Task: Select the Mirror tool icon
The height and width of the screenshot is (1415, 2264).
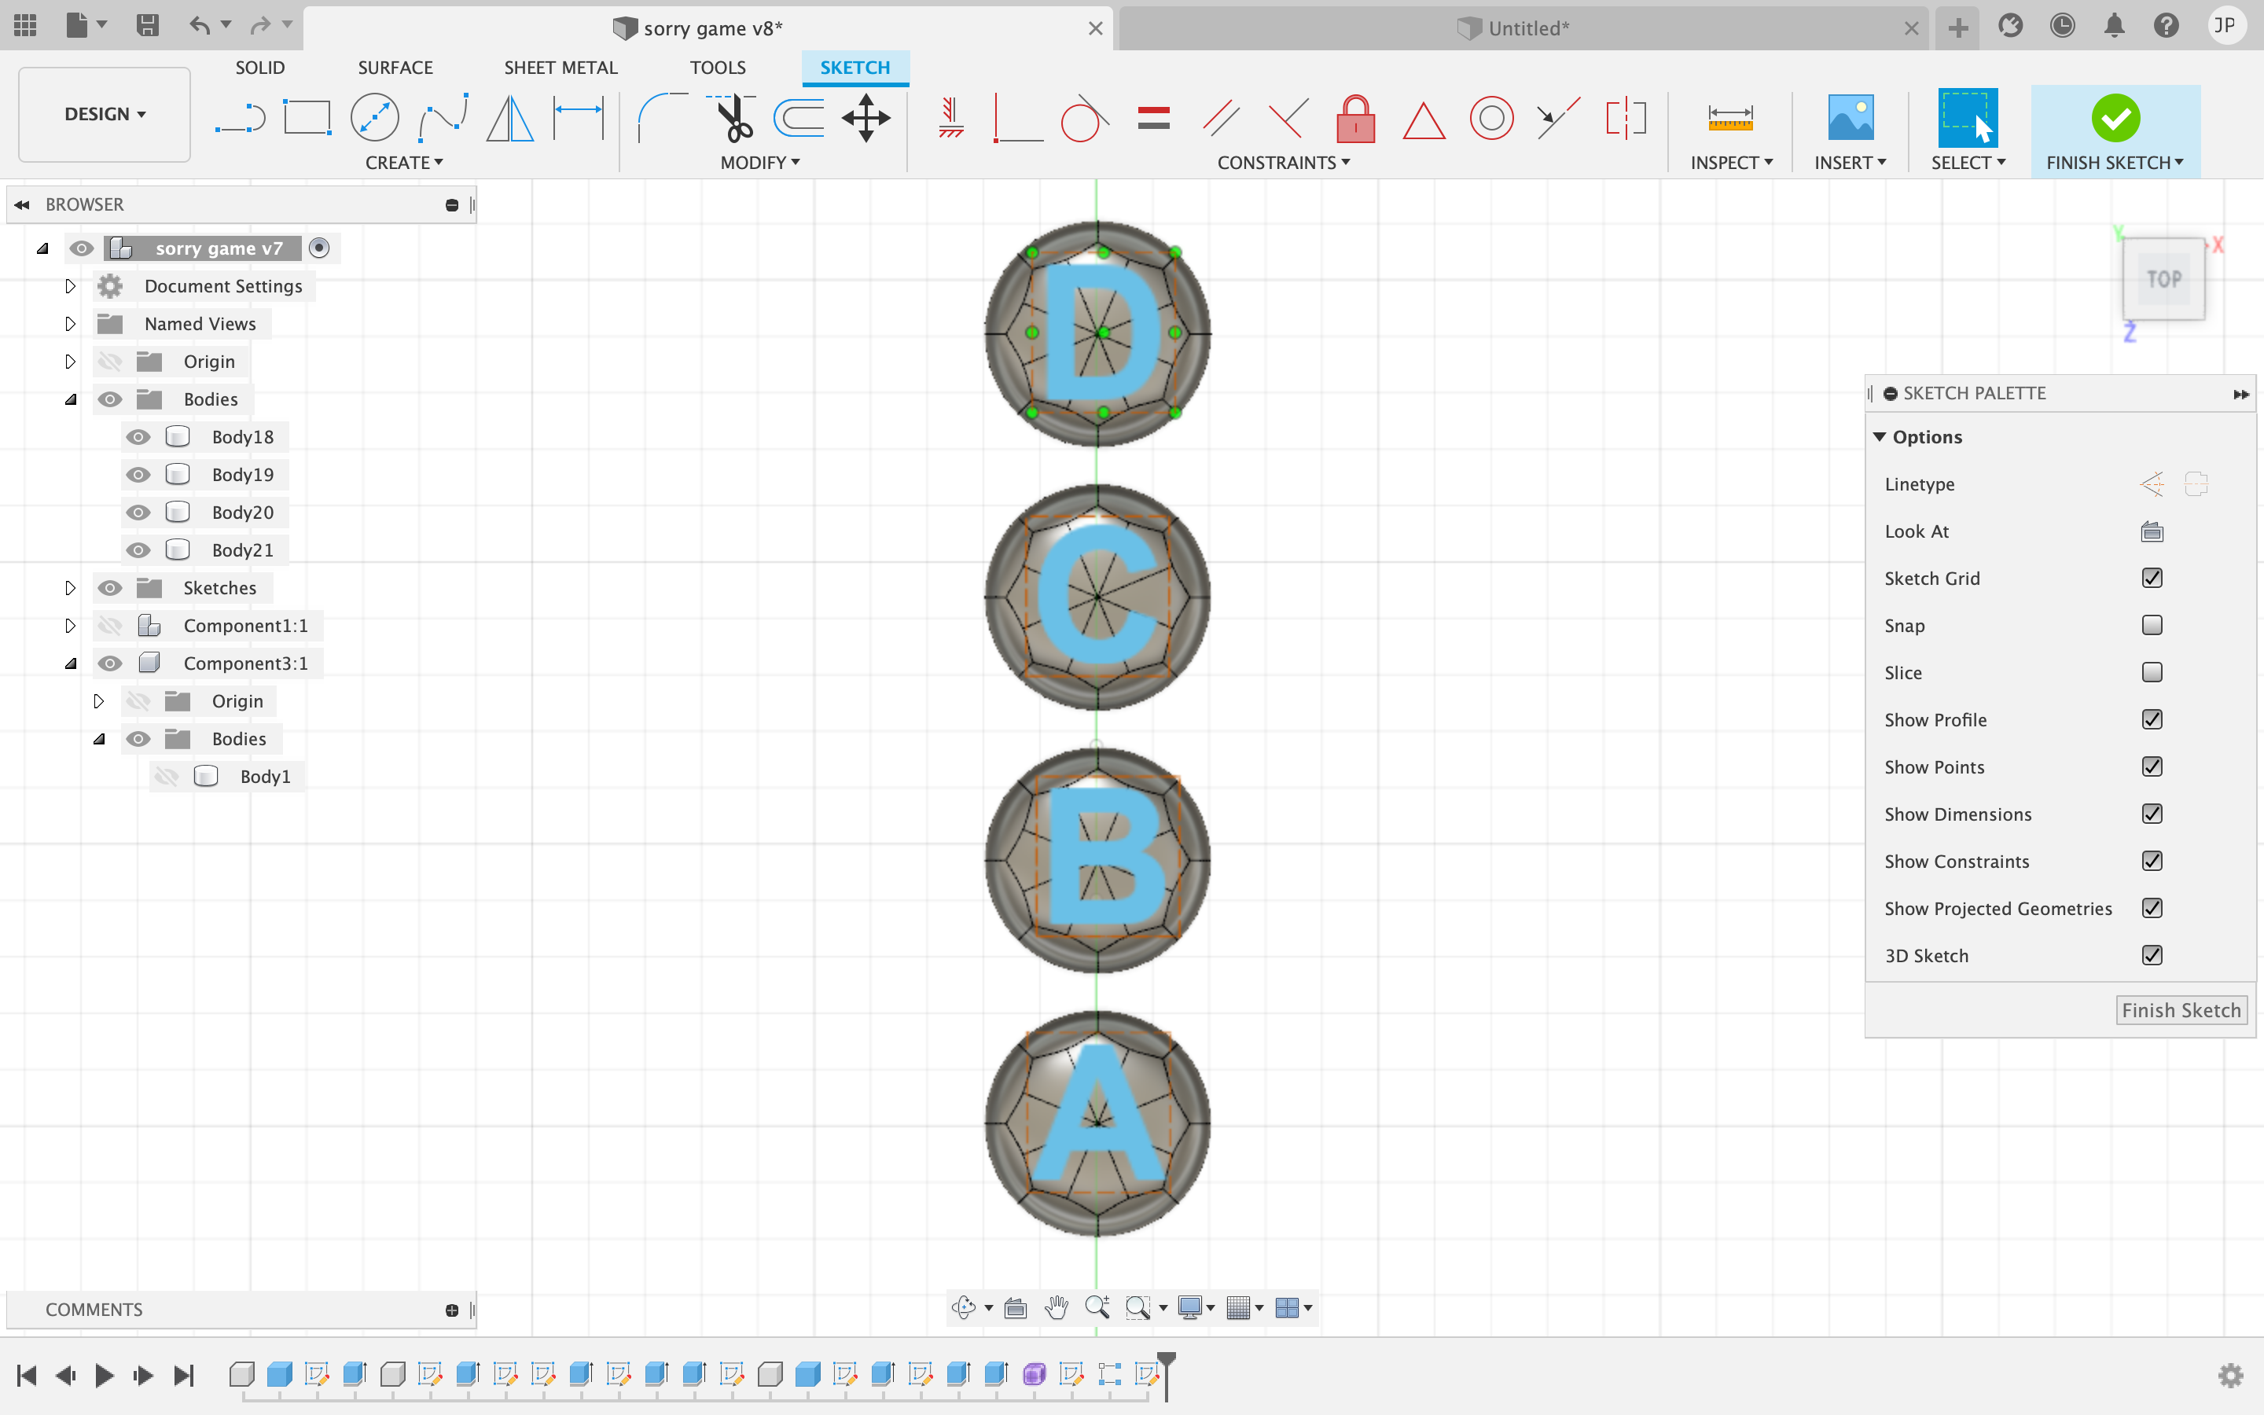Action: click(x=510, y=119)
